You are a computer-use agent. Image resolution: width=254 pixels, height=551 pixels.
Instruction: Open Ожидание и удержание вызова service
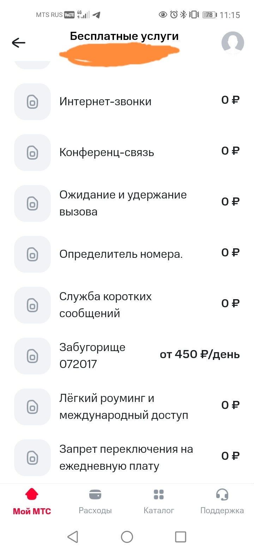(123, 203)
